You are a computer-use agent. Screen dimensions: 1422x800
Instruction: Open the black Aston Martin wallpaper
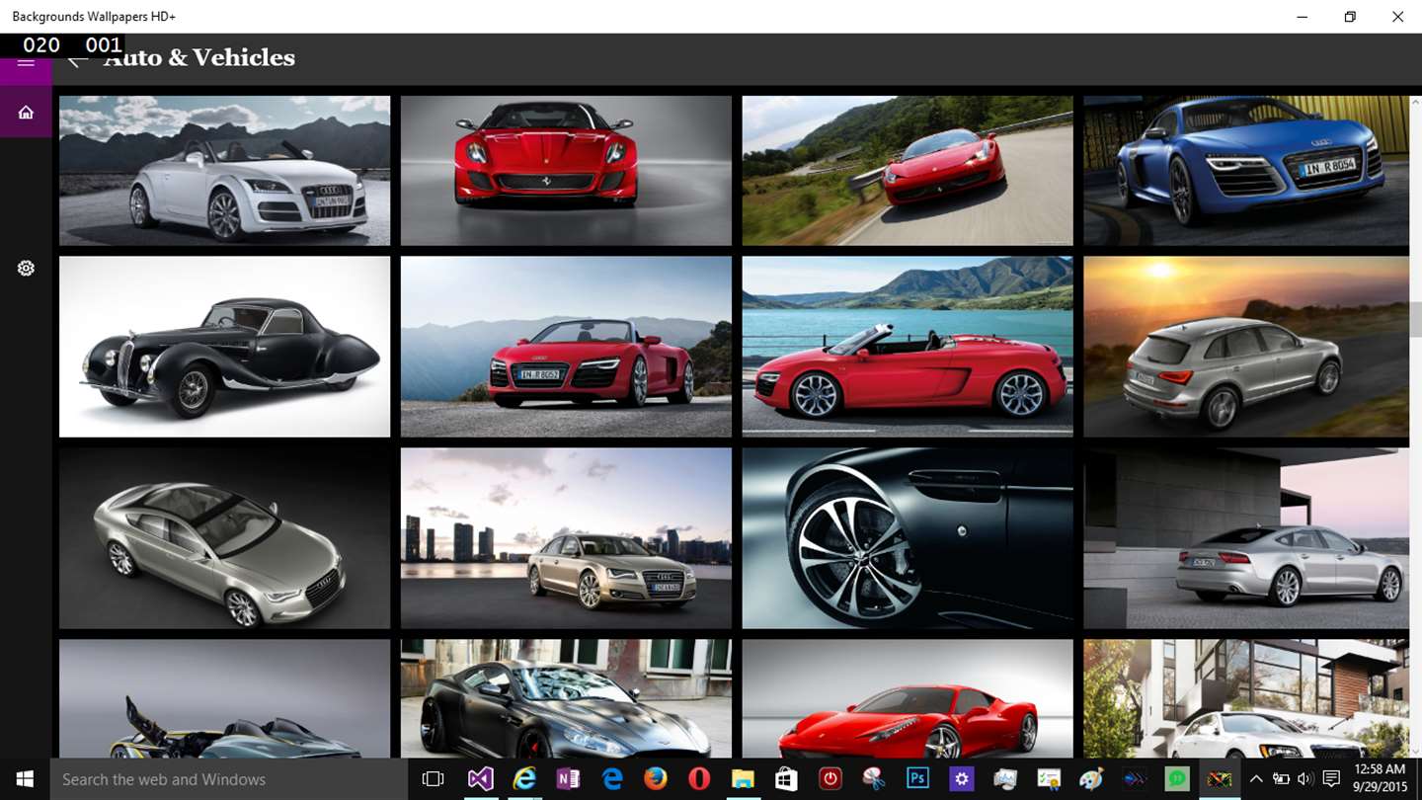tap(566, 698)
